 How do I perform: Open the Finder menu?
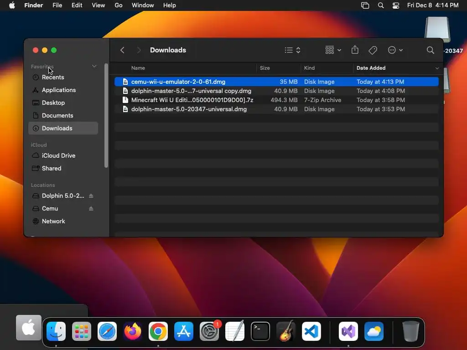click(33, 5)
